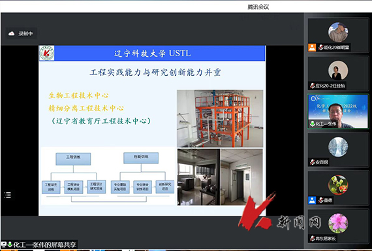The height and width of the screenshot is (251, 372).
Task: Click the muted mic next to blue badge
Action: (x=320, y=201)
